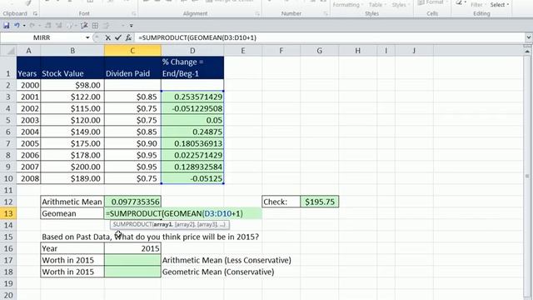This screenshot has width=533, height=300.
Task: Select row 20 header
Action: [8, 295]
